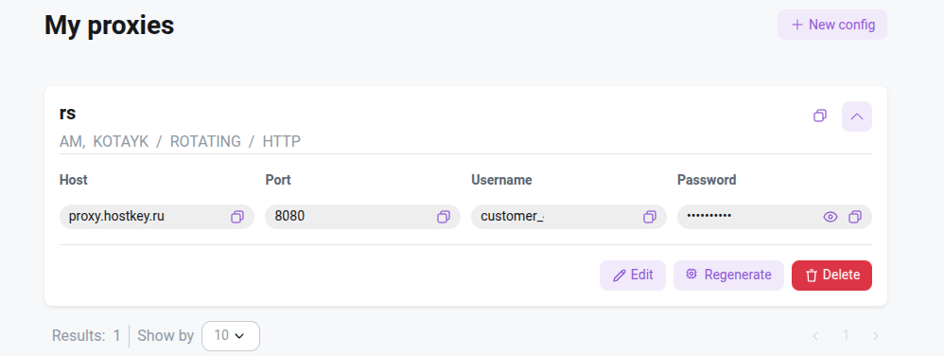Copy the full rs proxy config
Viewport: 944px width, 356px height.
coord(820,116)
